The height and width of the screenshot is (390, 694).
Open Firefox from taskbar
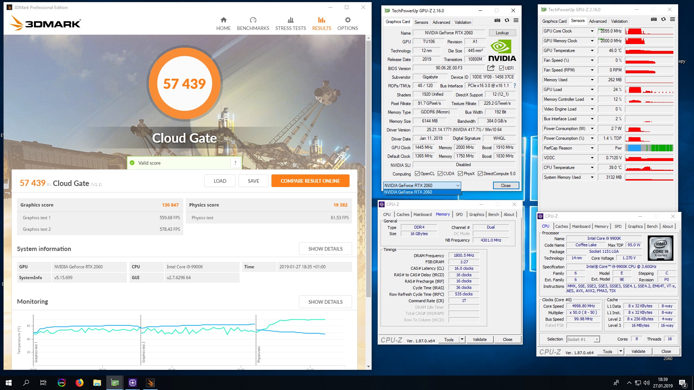point(79,382)
